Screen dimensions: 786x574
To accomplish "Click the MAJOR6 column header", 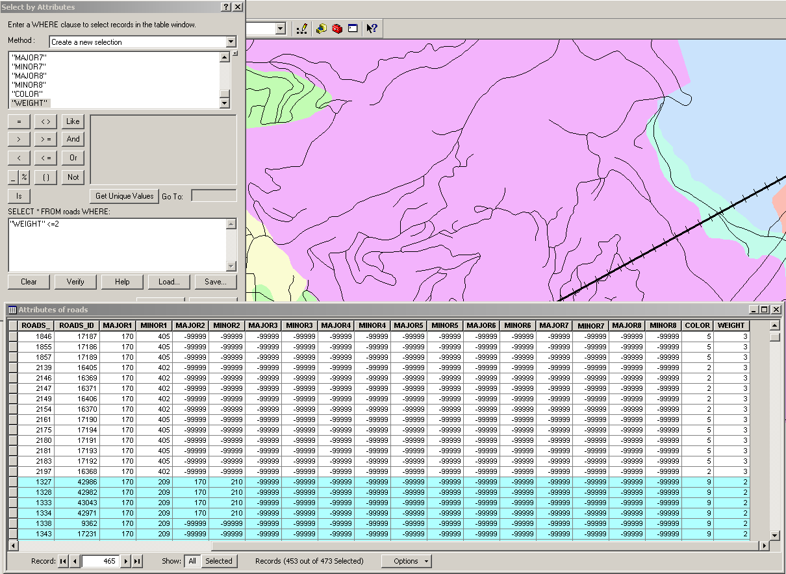I will click(x=481, y=325).
